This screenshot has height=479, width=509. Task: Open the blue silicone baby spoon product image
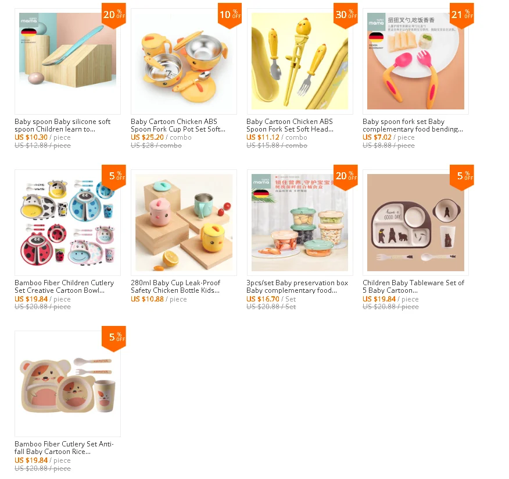point(67,61)
